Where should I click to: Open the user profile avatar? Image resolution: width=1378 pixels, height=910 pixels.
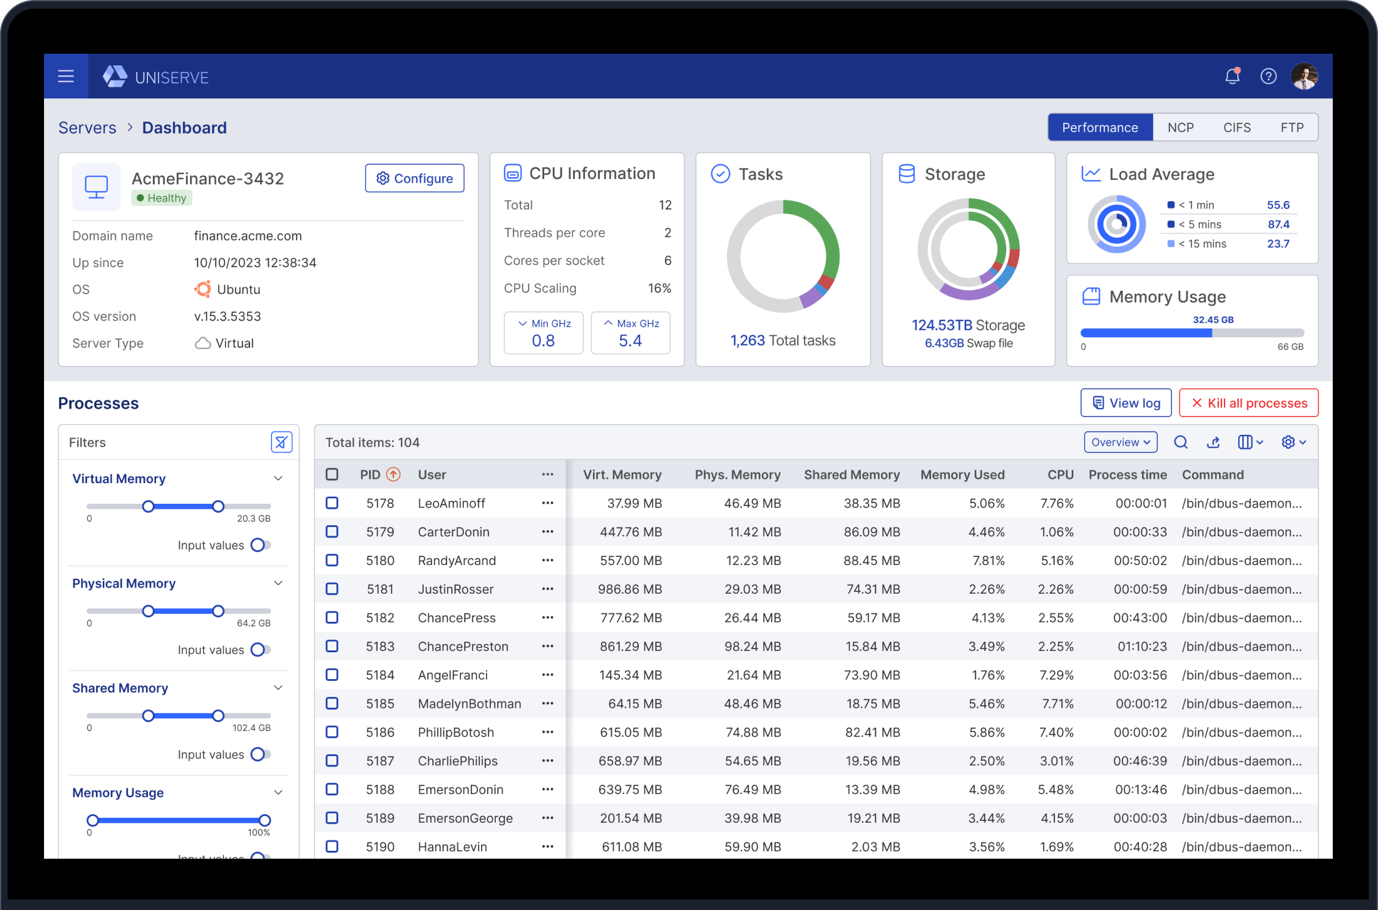point(1304,76)
